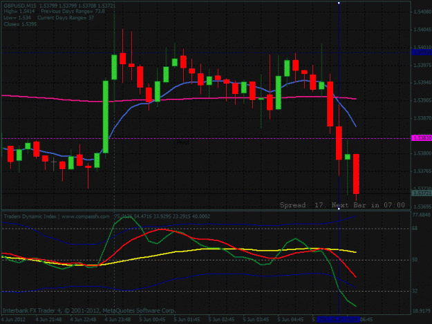
Task: Click the price scale value 1.54045
Action: point(422,30)
